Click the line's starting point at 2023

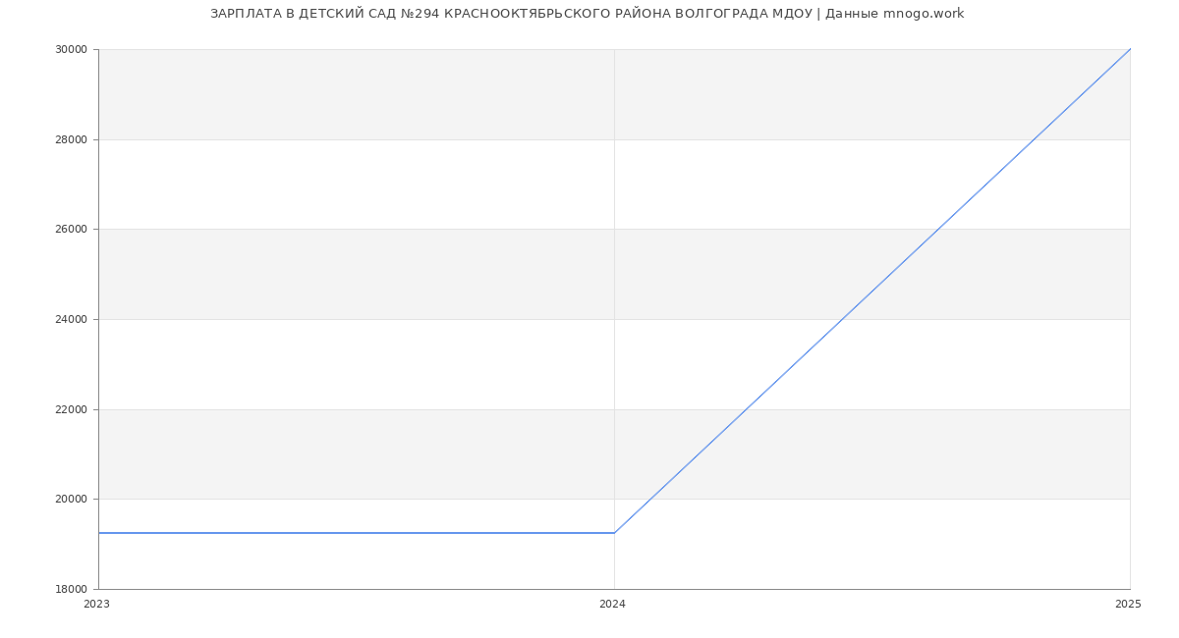99,533
